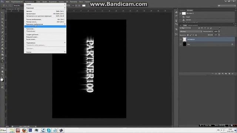Select the History Brush tool
Screen dimensions: 237x133
(2, 42)
